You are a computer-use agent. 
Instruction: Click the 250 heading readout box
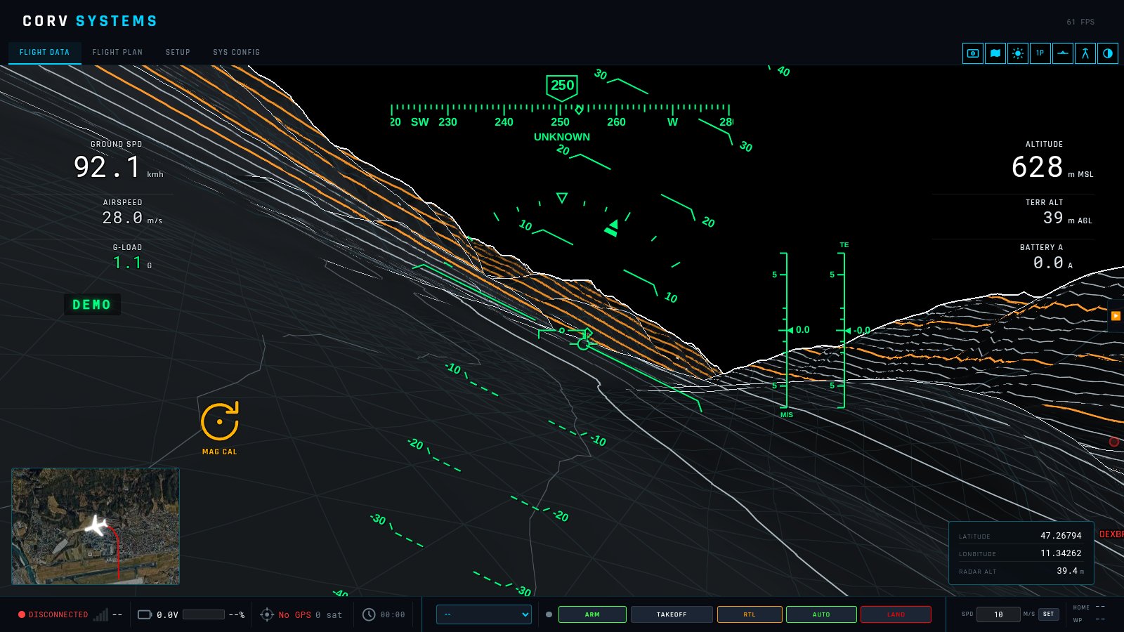pos(562,86)
